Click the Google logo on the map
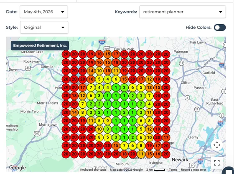The image size is (234, 174). click(17, 168)
